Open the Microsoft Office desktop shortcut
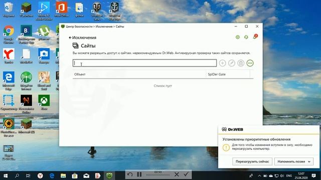The width and height of the screenshot is (321, 180). tap(61, 9)
